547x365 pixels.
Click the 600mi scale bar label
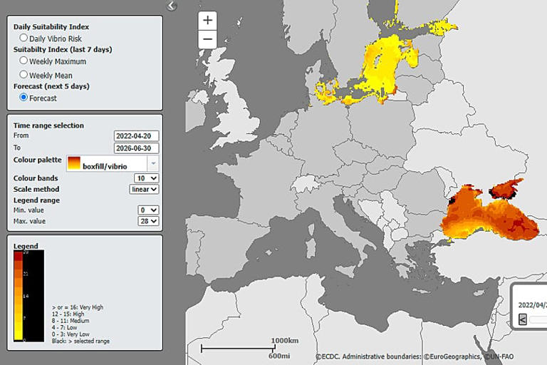[279, 356]
